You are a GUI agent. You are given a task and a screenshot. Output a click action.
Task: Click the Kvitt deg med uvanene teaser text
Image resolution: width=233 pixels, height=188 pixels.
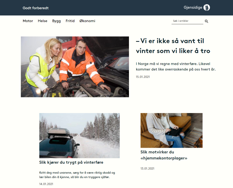[77, 175]
